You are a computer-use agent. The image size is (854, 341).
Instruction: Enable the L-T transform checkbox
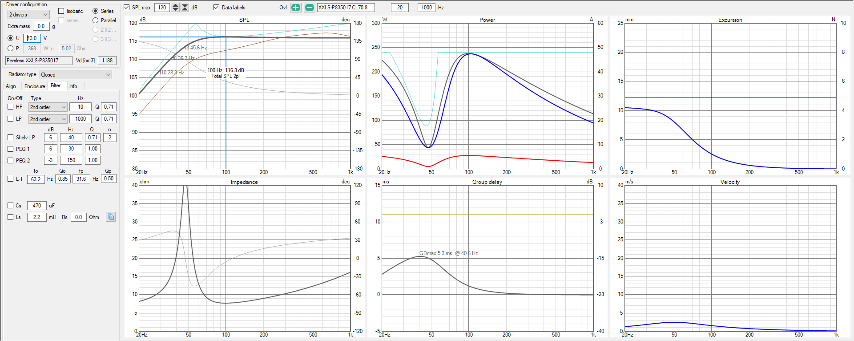point(11,179)
